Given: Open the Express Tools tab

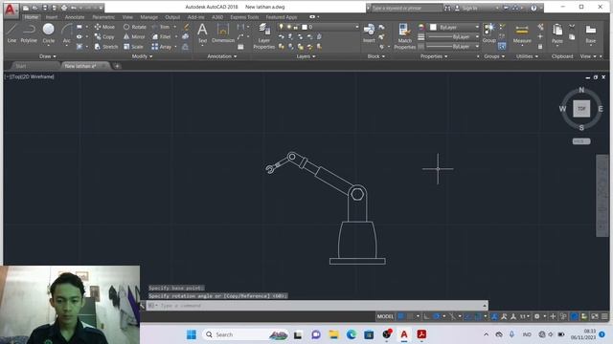Looking at the screenshot, I should tap(244, 17).
